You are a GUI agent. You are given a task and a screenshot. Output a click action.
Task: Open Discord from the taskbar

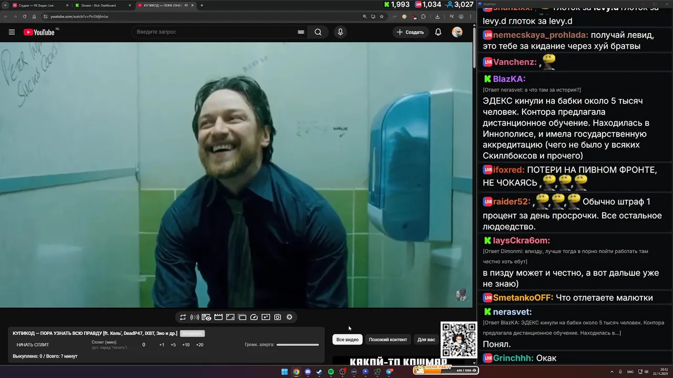[x=308, y=372]
